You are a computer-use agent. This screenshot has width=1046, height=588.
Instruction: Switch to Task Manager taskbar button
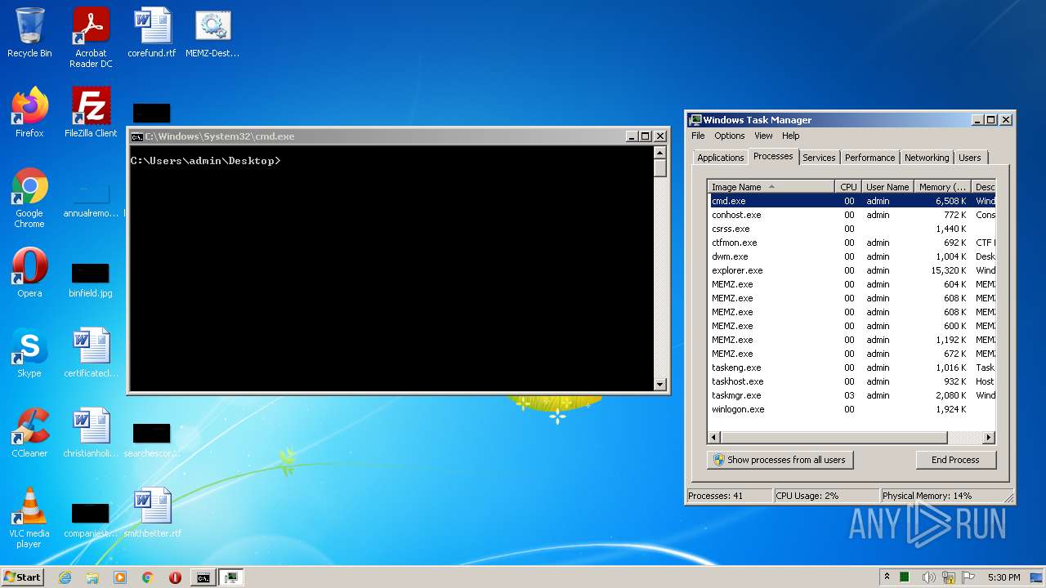pyautogui.click(x=231, y=577)
